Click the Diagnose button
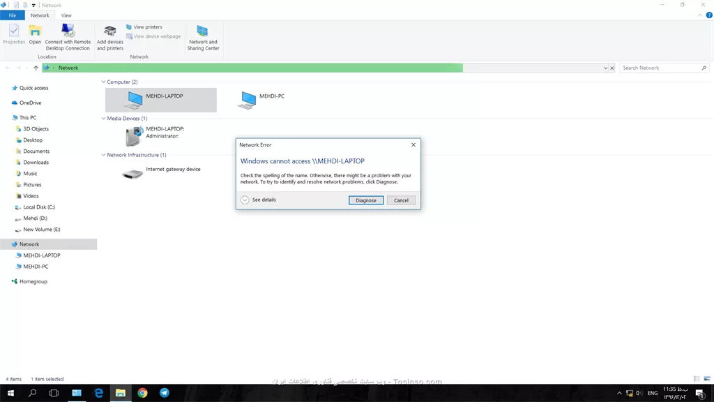The width and height of the screenshot is (714, 402). (x=366, y=200)
